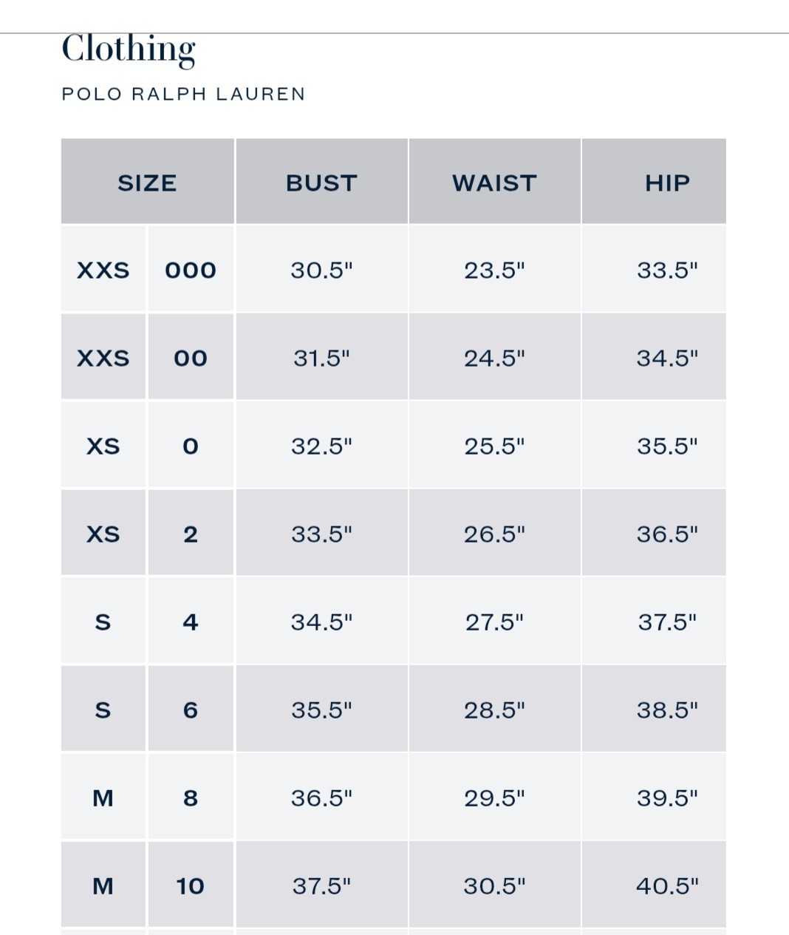Select waist value 24.5"
The image size is (789, 935).
[494, 358]
